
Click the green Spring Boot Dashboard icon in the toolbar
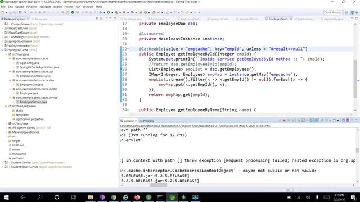(x=73, y=12)
